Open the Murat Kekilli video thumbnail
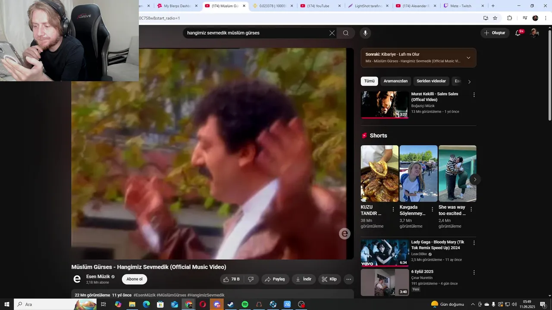The height and width of the screenshot is (310, 552). click(x=385, y=105)
